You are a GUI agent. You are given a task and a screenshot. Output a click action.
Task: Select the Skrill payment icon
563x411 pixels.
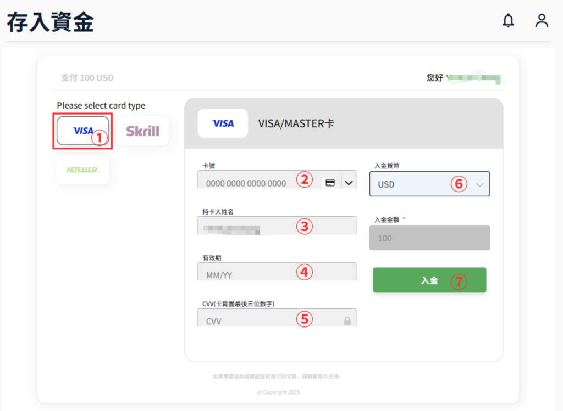[142, 131]
